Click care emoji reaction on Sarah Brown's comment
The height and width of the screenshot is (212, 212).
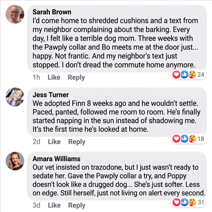192,74
